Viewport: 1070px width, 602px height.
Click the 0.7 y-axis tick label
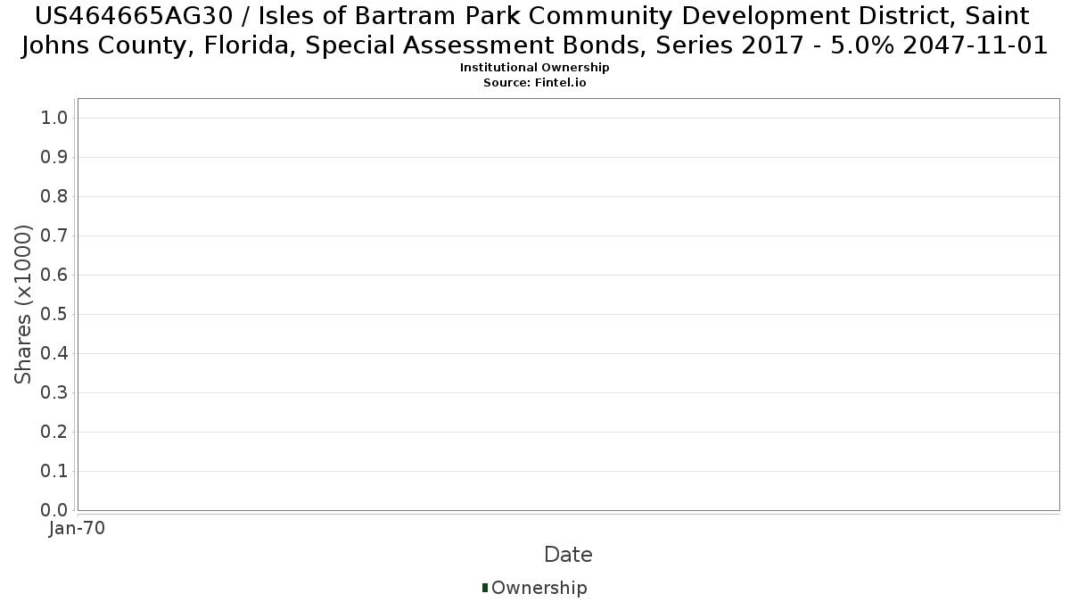tap(54, 236)
